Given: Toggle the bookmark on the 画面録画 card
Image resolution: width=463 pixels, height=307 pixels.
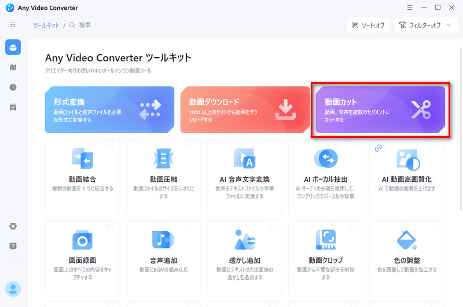Looking at the screenshot, I should [x=110, y=224].
